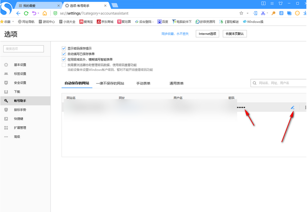Viewport: 307px width, 212px height.
Task: Switch to 手动表单 tab
Action: coord(143,83)
